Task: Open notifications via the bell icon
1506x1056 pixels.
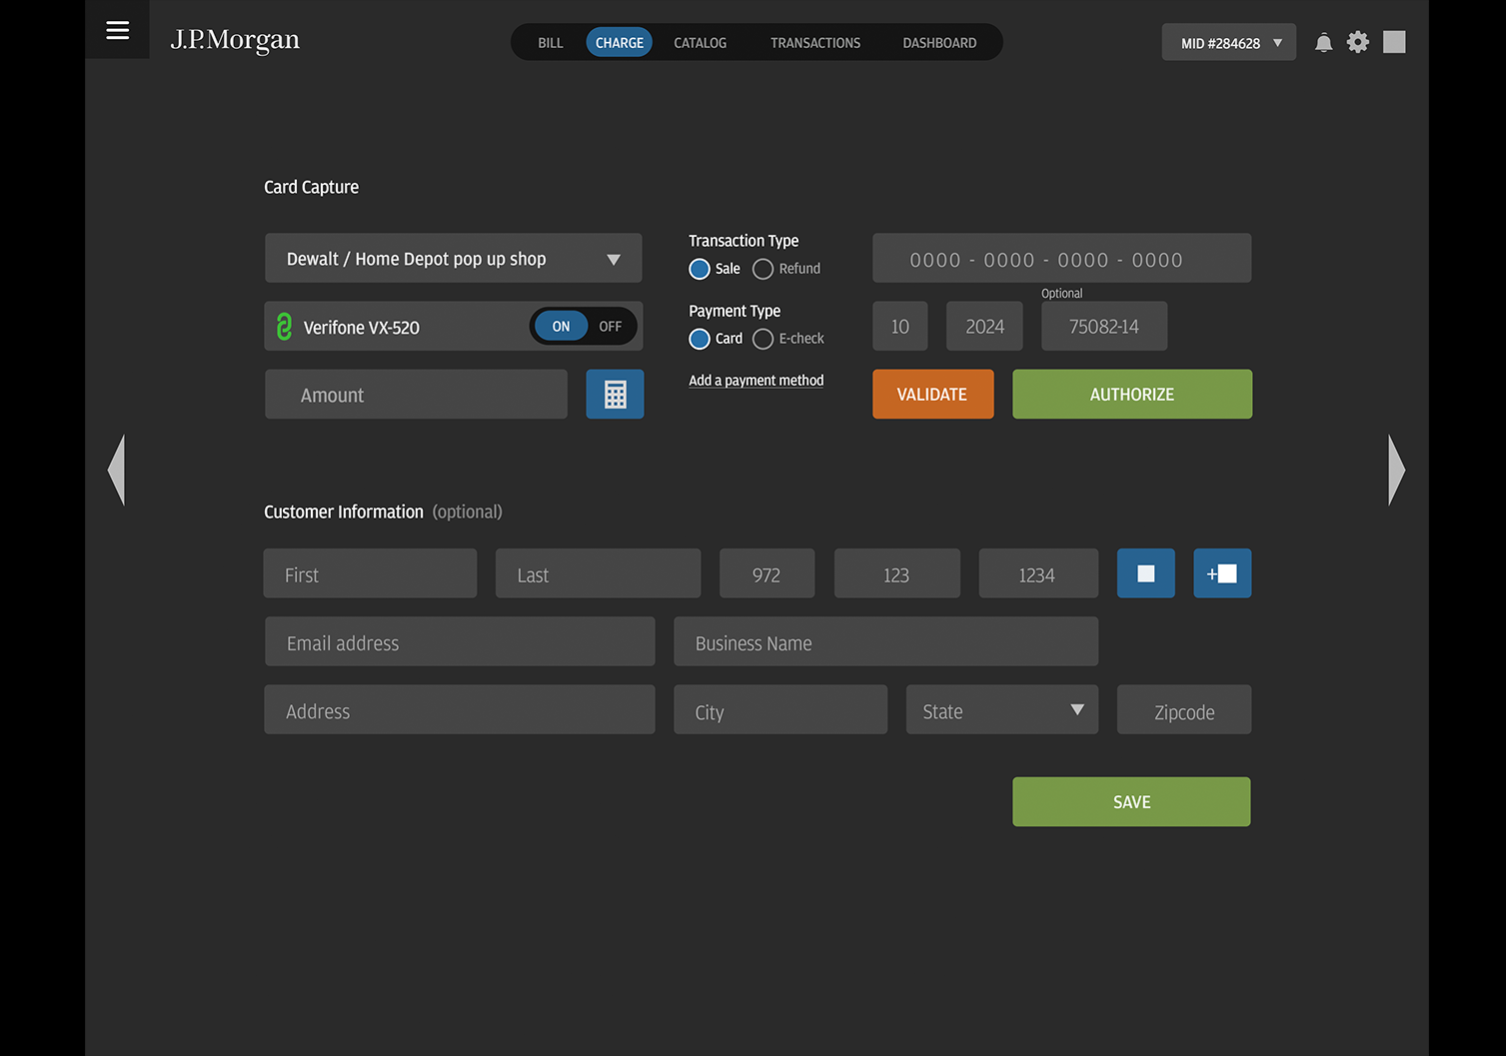Action: pos(1323,42)
